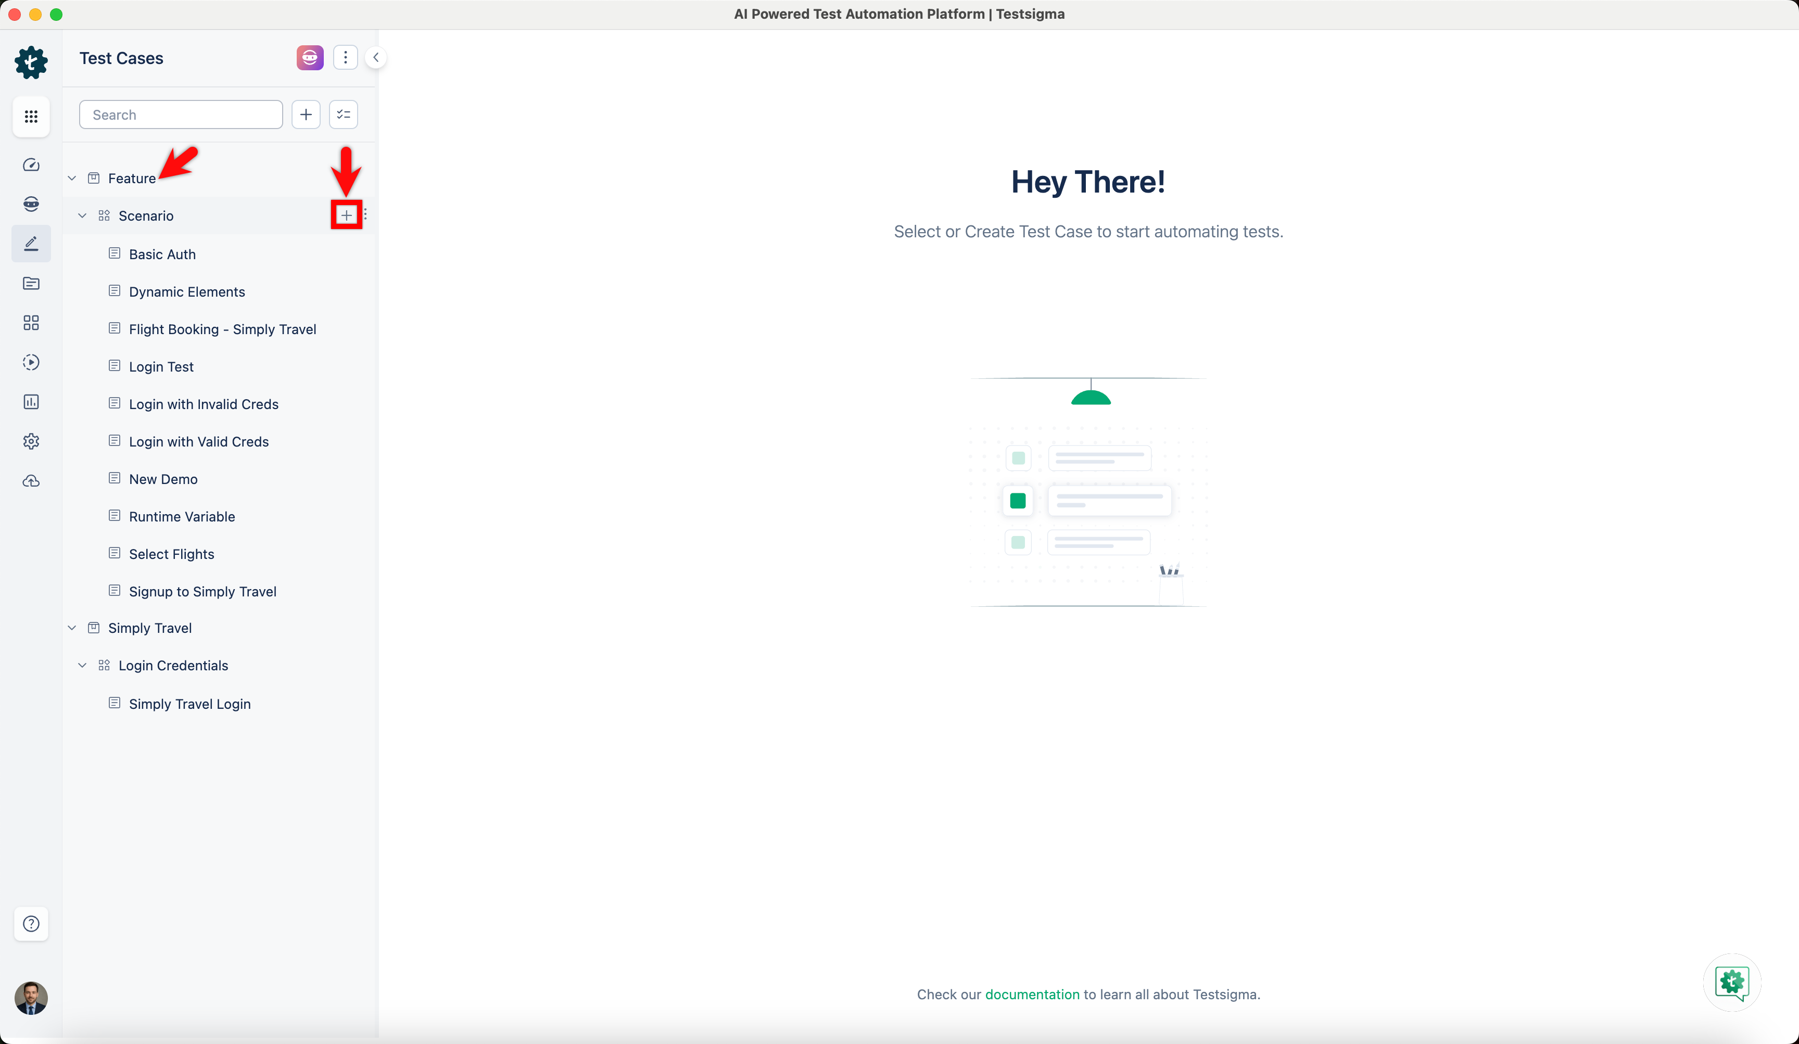This screenshot has height=1044, width=1799.
Task: Open the Dashboard speedometer icon in sidebar
Action: coord(31,164)
